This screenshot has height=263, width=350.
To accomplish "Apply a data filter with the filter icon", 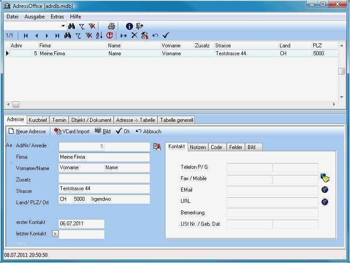I will (82, 26).
